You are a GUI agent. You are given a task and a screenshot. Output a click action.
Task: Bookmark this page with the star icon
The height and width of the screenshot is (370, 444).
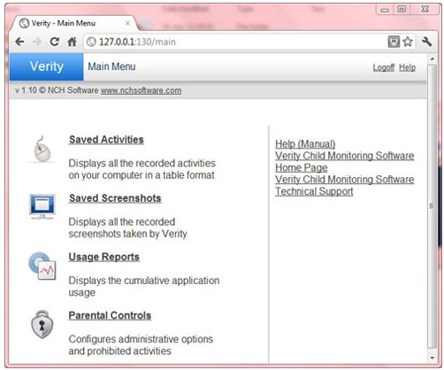pyautogui.click(x=408, y=42)
